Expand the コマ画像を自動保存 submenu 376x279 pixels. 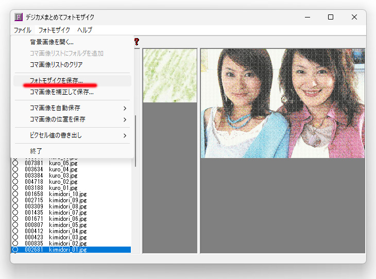click(x=72, y=108)
